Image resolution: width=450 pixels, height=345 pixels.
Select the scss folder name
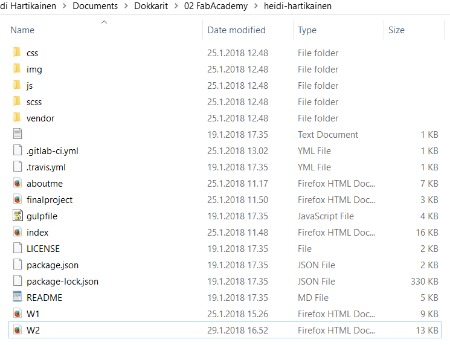[34, 102]
